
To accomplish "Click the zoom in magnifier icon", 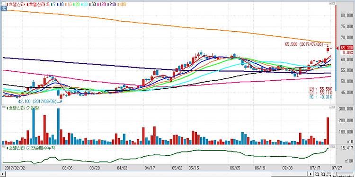I will click(x=323, y=174).
